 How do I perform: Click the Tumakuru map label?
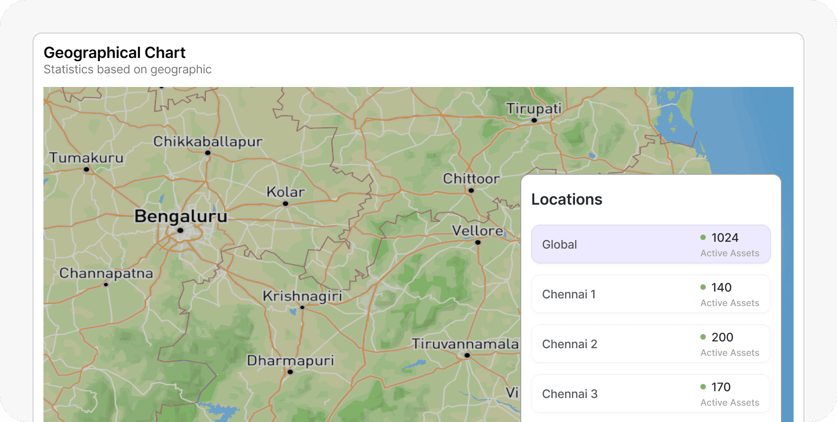point(86,158)
